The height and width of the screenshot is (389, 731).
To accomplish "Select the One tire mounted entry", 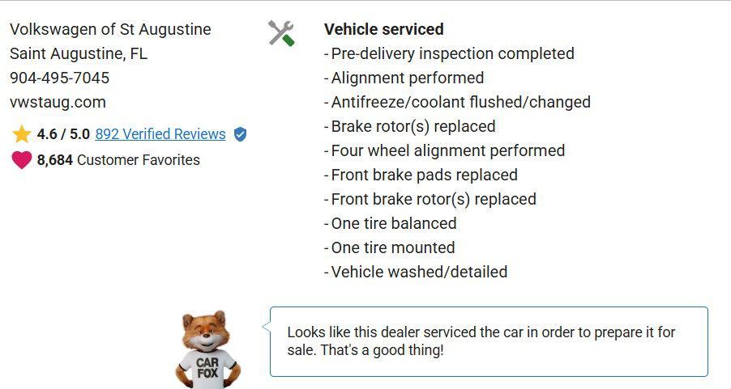I will click(393, 247).
